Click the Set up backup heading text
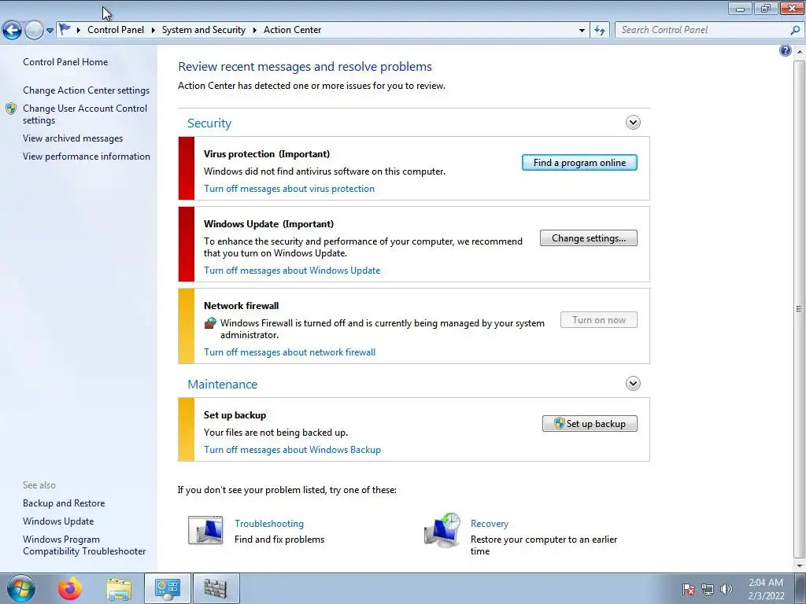 pos(235,415)
